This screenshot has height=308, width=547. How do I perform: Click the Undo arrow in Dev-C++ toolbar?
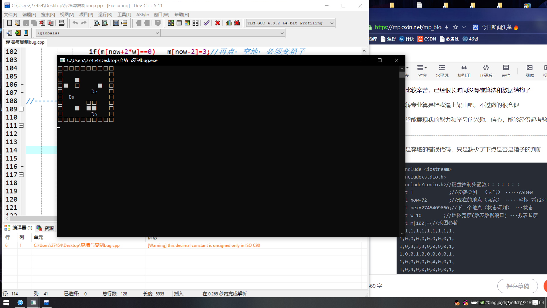point(75,23)
